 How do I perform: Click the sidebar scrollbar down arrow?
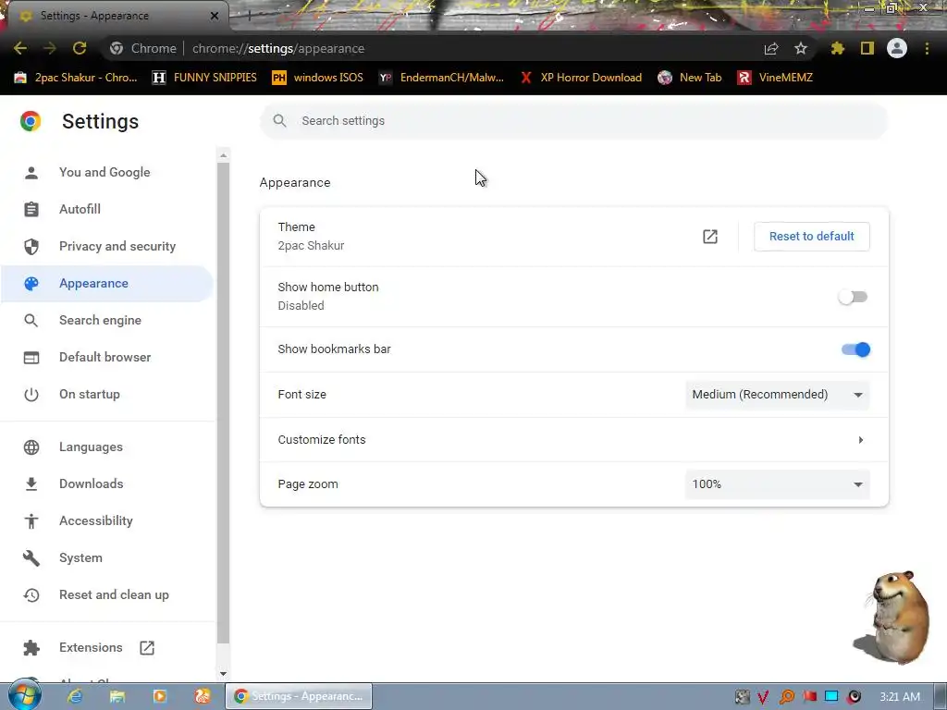click(223, 674)
